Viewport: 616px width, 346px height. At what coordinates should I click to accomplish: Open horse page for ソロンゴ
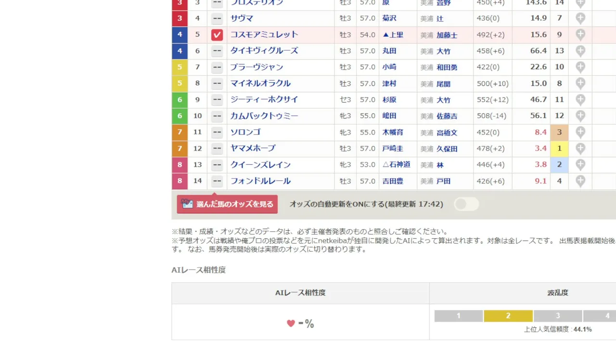(x=245, y=132)
